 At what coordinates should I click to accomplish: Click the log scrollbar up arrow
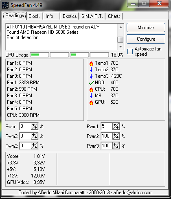(121, 27)
